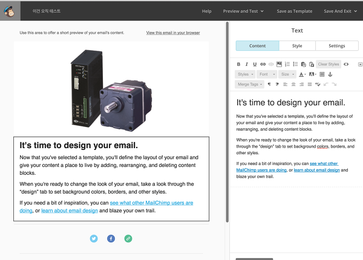
Task: Expand the Save And Exit menu
Action: tap(340, 11)
